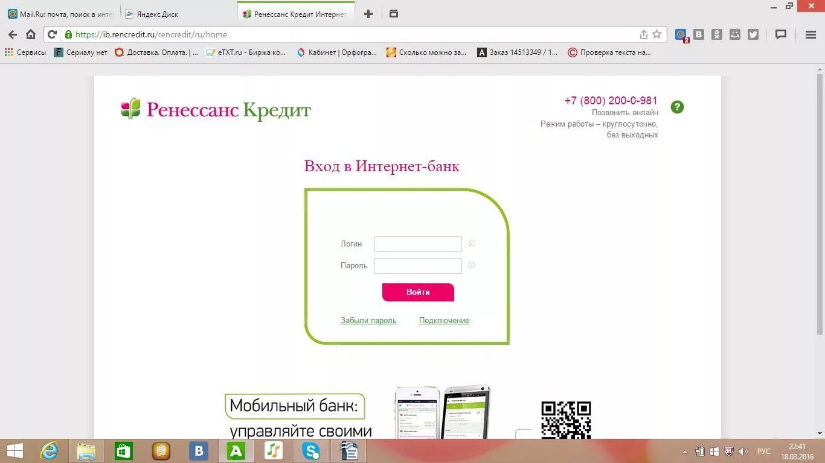
Task: Follow the Подключение link
Action: (x=444, y=321)
